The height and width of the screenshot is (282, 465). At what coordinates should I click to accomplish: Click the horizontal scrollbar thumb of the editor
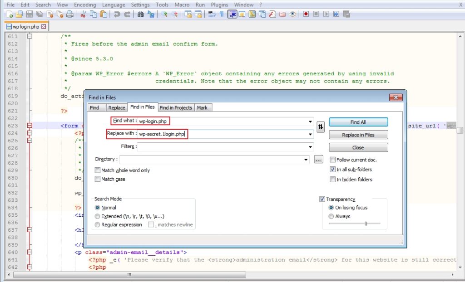pyautogui.click(x=129, y=275)
